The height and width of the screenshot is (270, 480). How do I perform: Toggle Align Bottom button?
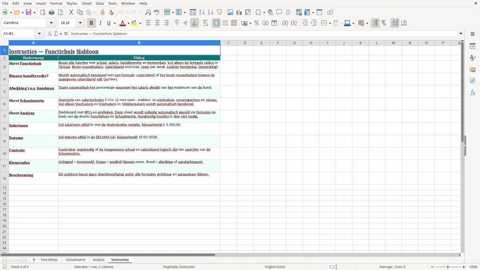point(194,23)
